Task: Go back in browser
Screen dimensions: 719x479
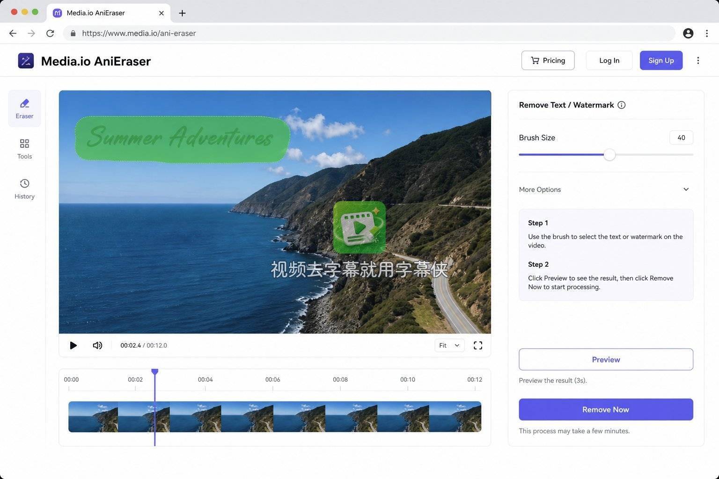Action: pos(13,33)
